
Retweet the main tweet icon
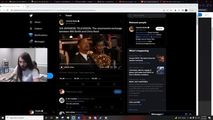point(83,84)
